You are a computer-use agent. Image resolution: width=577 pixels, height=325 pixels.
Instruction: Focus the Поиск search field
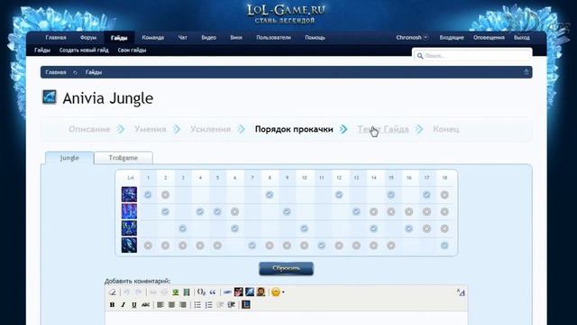[472, 56]
